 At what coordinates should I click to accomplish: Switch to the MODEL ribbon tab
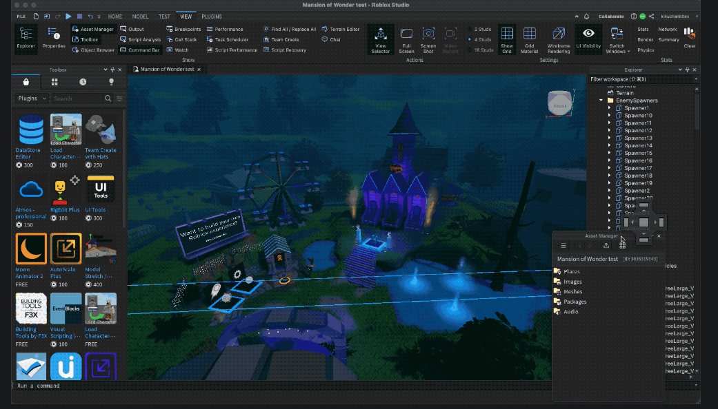pyautogui.click(x=140, y=16)
